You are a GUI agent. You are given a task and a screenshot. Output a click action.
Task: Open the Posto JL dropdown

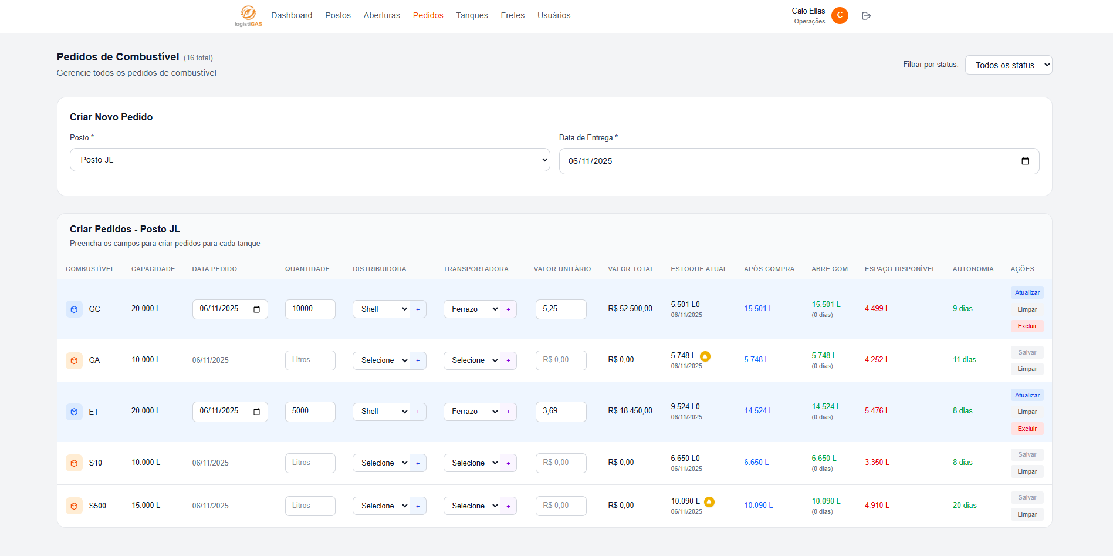(x=309, y=160)
